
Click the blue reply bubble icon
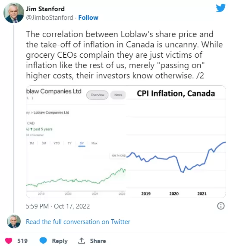point(43,241)
